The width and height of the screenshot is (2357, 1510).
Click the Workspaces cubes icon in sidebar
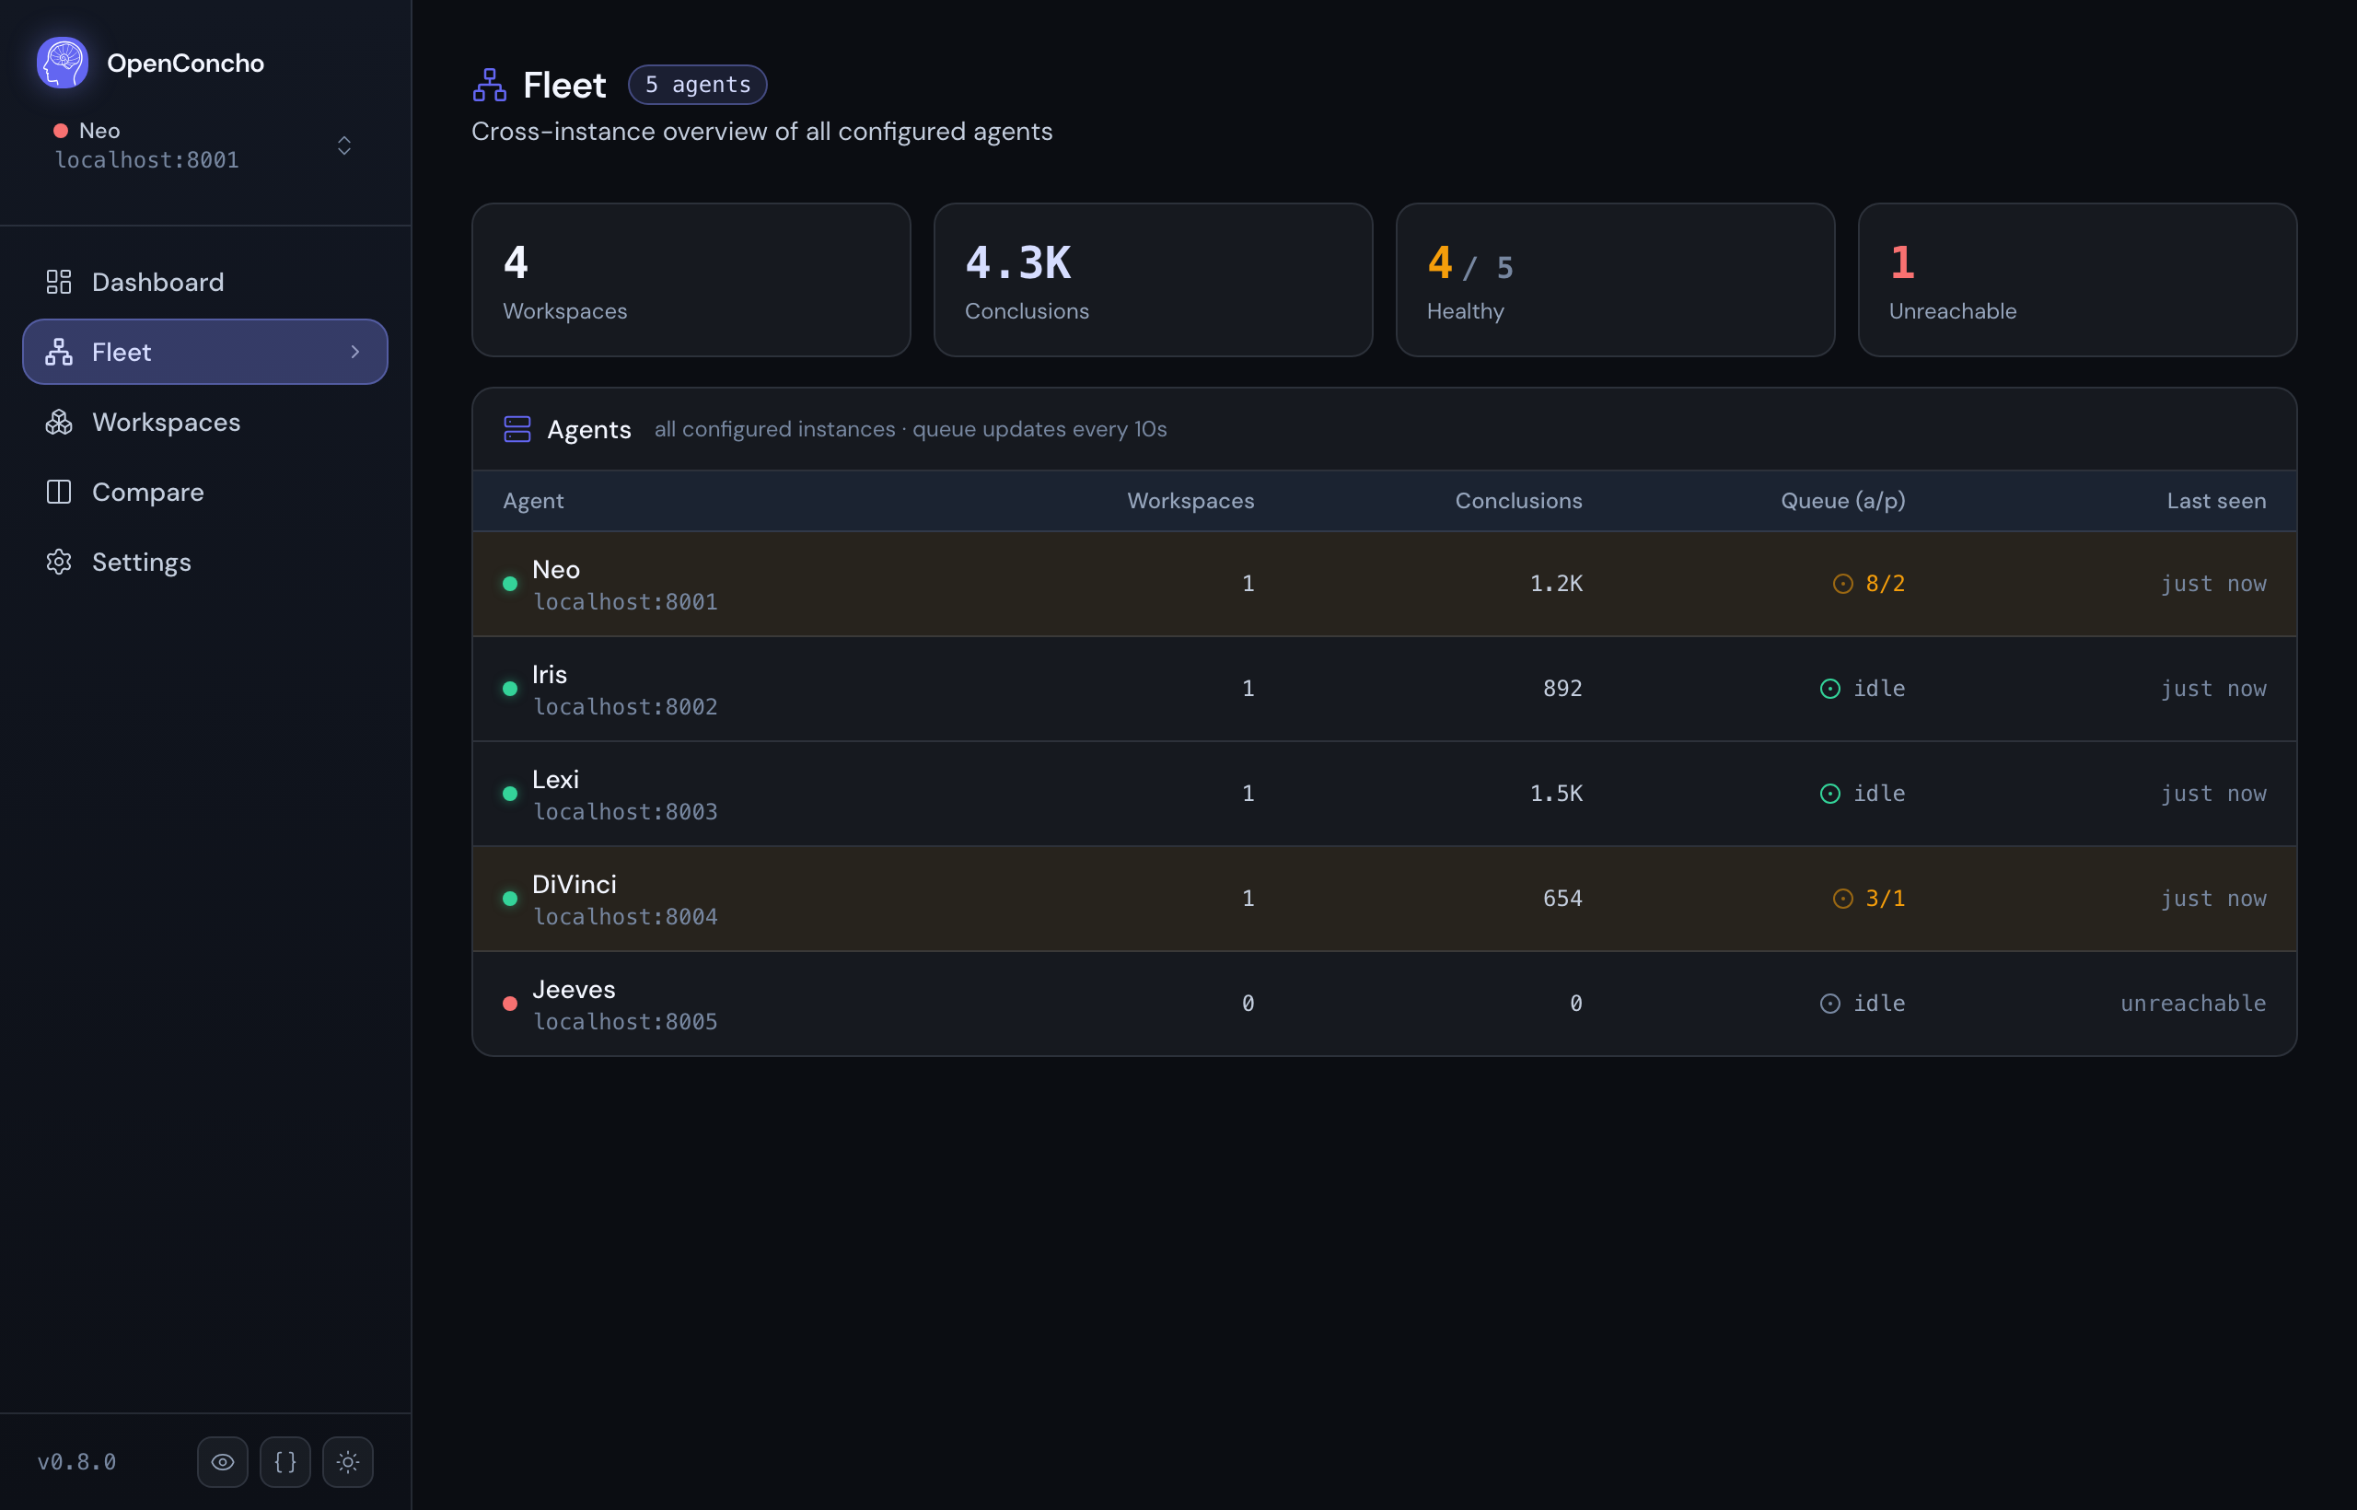click(59, 423)
